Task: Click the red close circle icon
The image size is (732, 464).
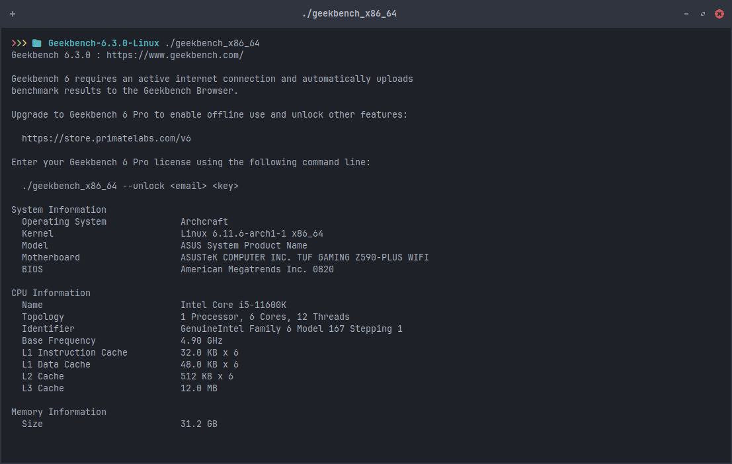Action: pyautogui.click(x=719, y=13)
